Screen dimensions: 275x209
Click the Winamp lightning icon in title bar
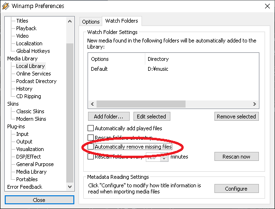coord(5,6)
